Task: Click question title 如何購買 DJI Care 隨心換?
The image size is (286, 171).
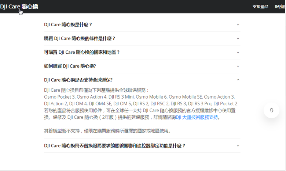Action: tap(70, 66)
